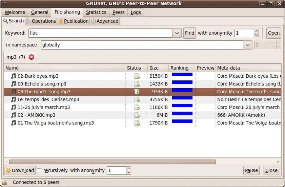Decrease download anonymity level
This screenshot has height=187, width=285.
tap(128, 172)
